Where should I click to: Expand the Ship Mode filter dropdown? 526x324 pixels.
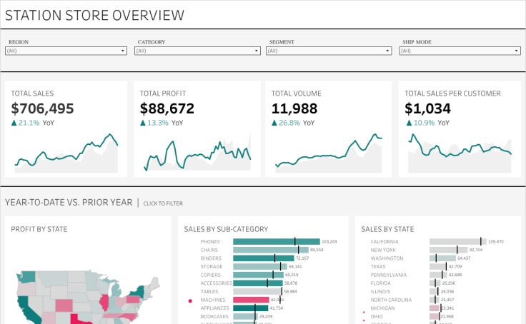click(460, 51)
